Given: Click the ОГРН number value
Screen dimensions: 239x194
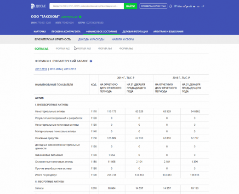Looking at the screenshot, I should [94, 23].
